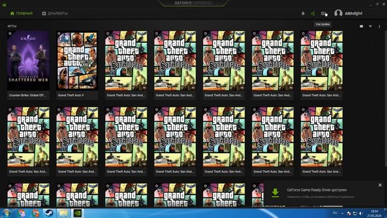Open the volume speaker tray icon
This screenshot has width=387, height=218.
click(x=361, y=213)
